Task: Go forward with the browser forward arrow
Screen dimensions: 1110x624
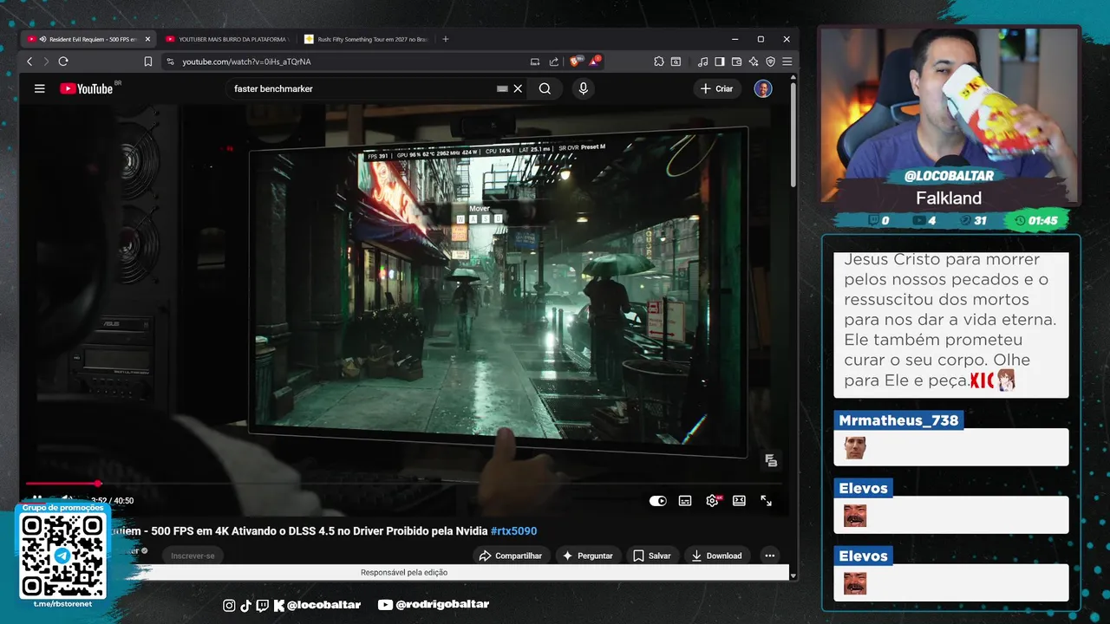Action: [x=45, y=62]
